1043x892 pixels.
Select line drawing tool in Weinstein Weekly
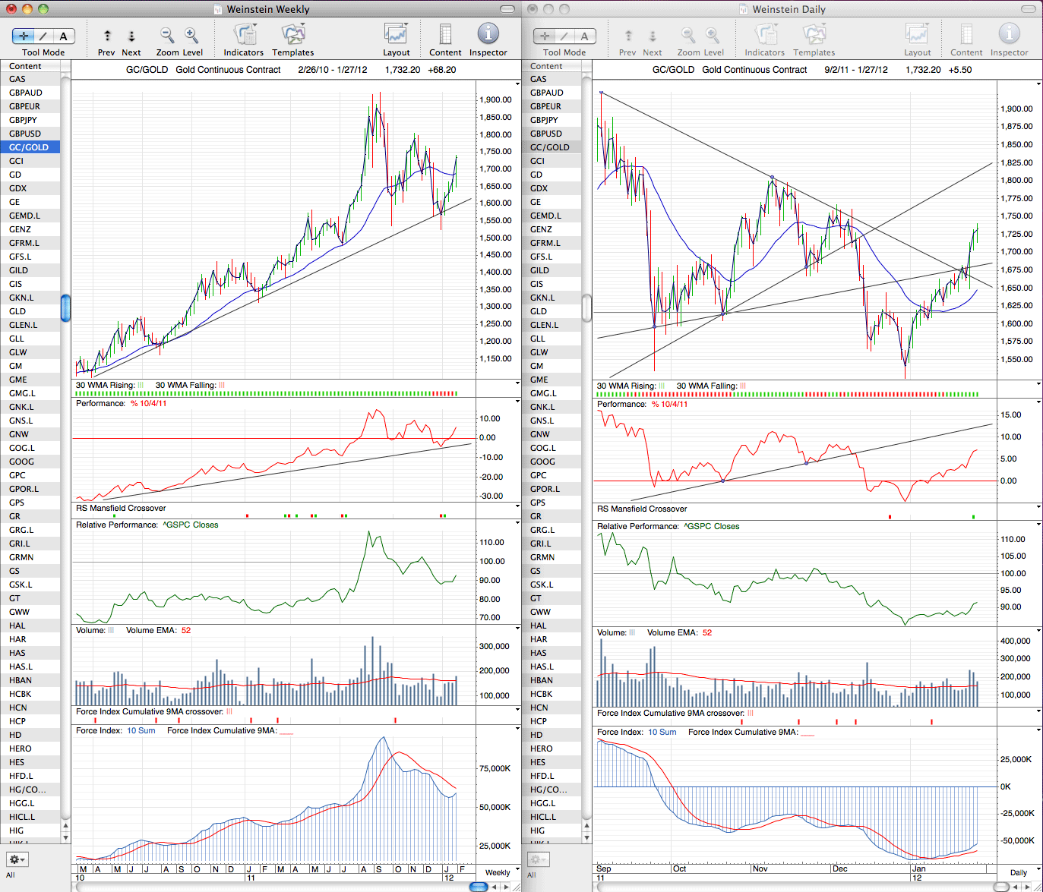44,36
